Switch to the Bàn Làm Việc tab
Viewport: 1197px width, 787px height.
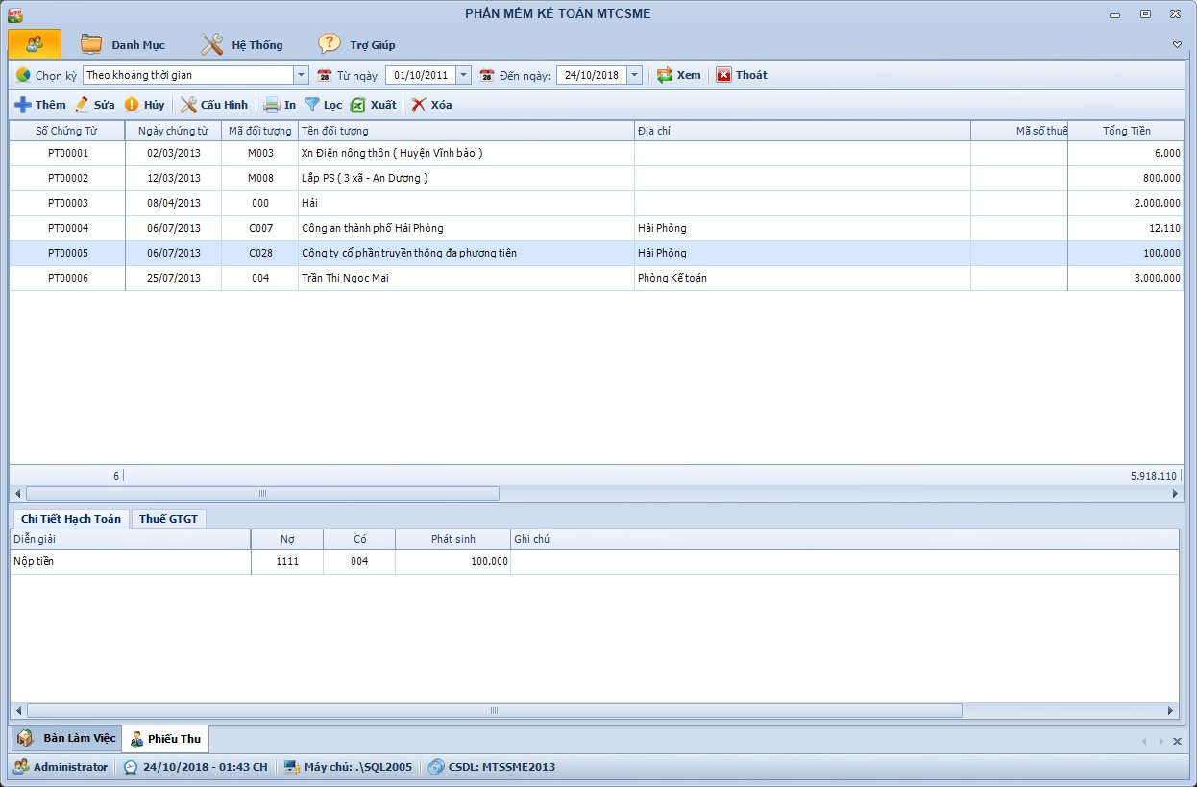[67, 738]
